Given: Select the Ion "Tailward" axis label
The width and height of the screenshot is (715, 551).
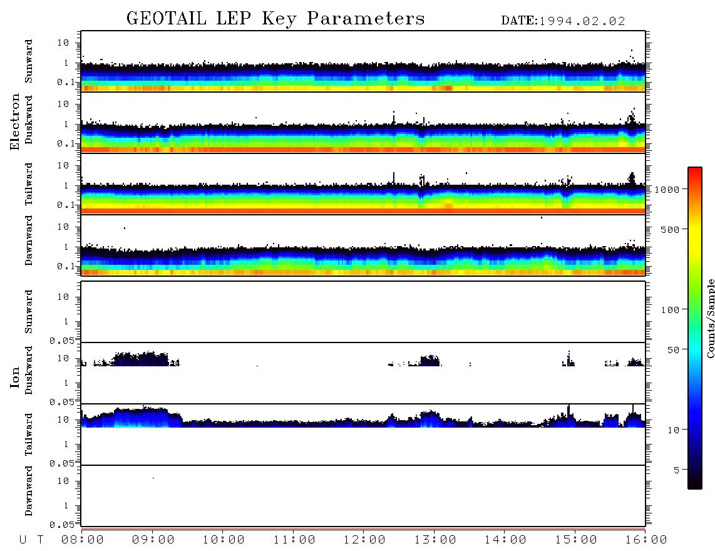Looking at the screenshot, I should click(x=29, y=435).
